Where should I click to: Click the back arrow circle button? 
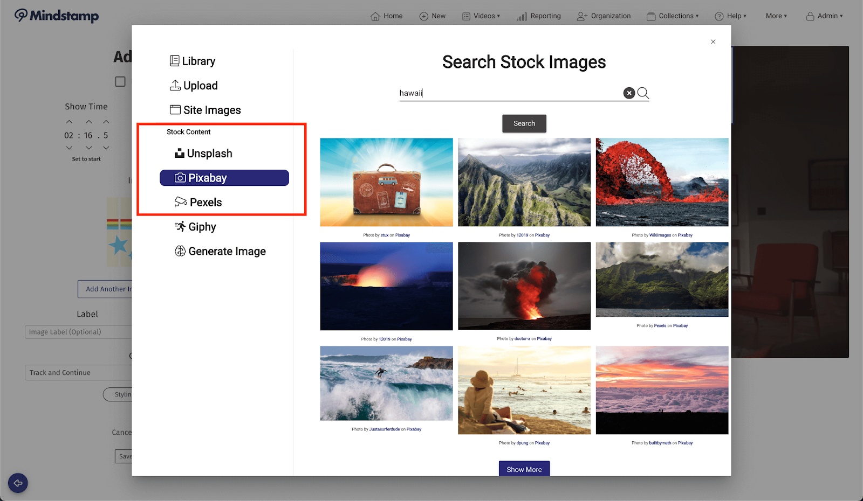(x=18, y=483)
